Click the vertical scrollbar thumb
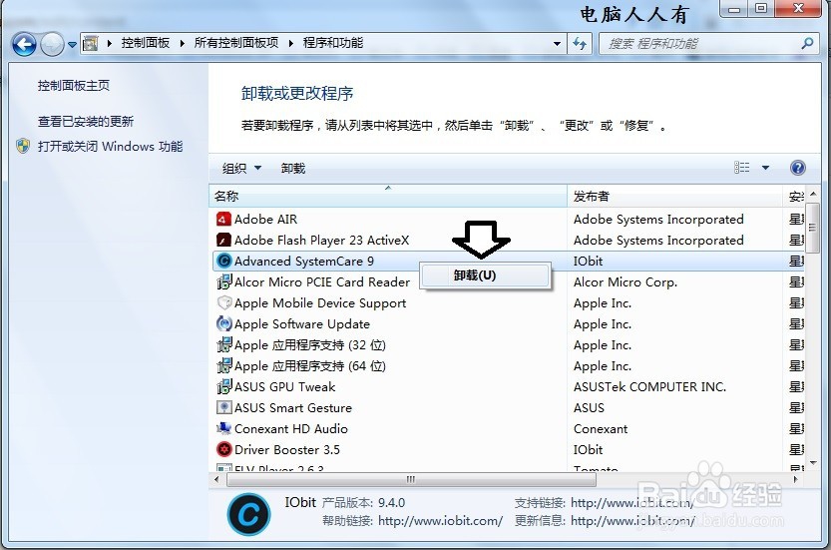Screen dimensions: 831x550 pos(812,227)
